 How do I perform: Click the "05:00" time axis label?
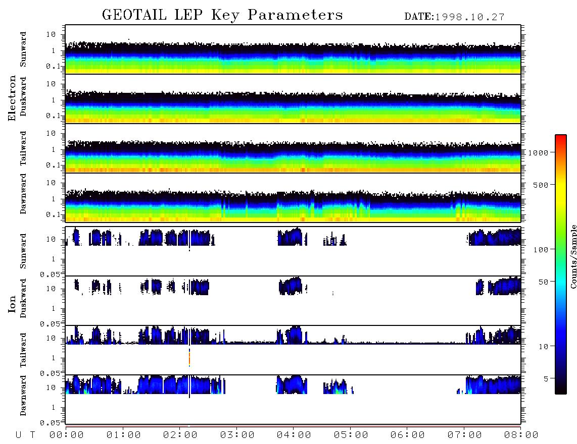point(351,435)
